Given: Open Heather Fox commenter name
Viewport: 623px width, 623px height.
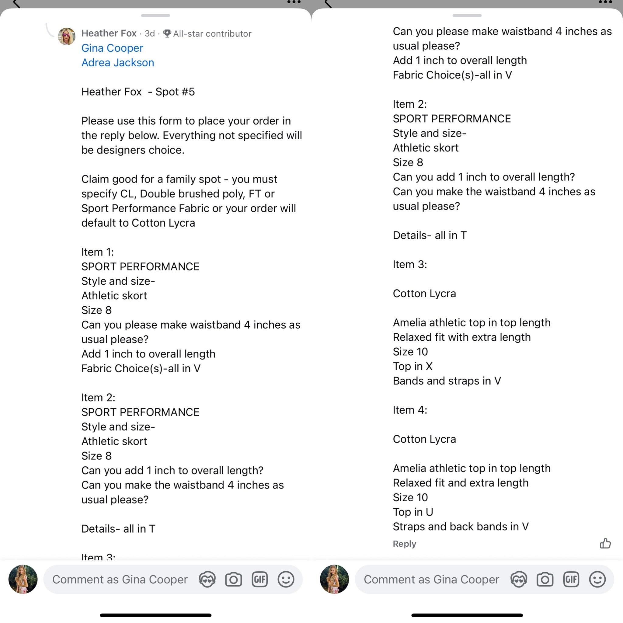Looking at the screenshot, I should (x=109, y=33).
